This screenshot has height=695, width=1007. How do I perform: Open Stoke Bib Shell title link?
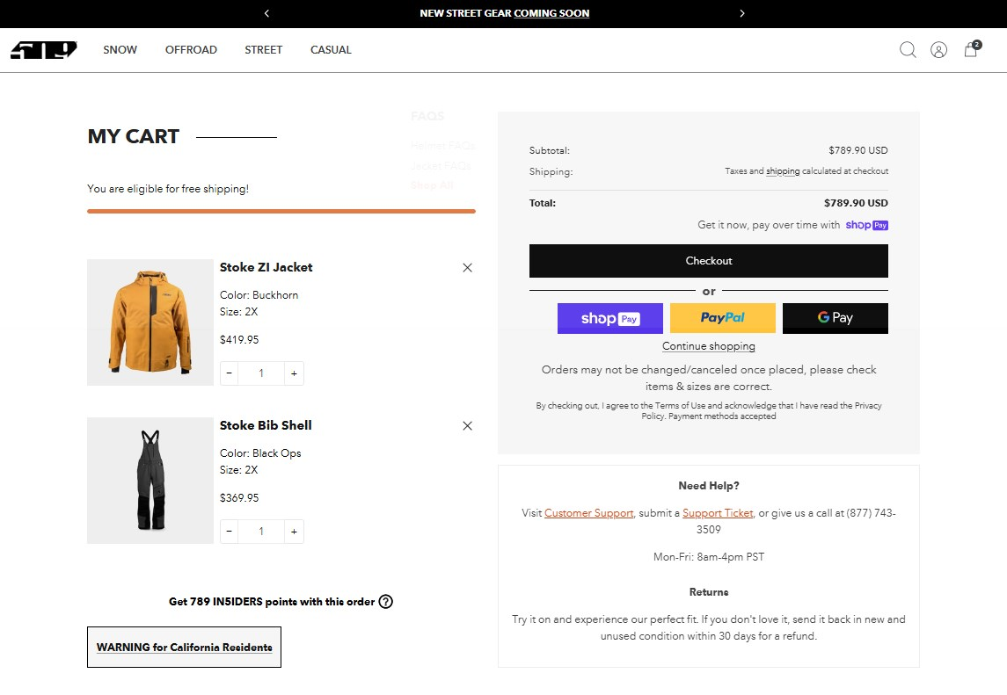click(x=266, y=425)
